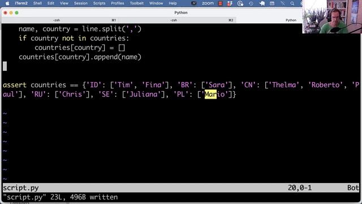Open the elephant menu bar icon
This screenshot has width=362, height=204.
(262, 3)
